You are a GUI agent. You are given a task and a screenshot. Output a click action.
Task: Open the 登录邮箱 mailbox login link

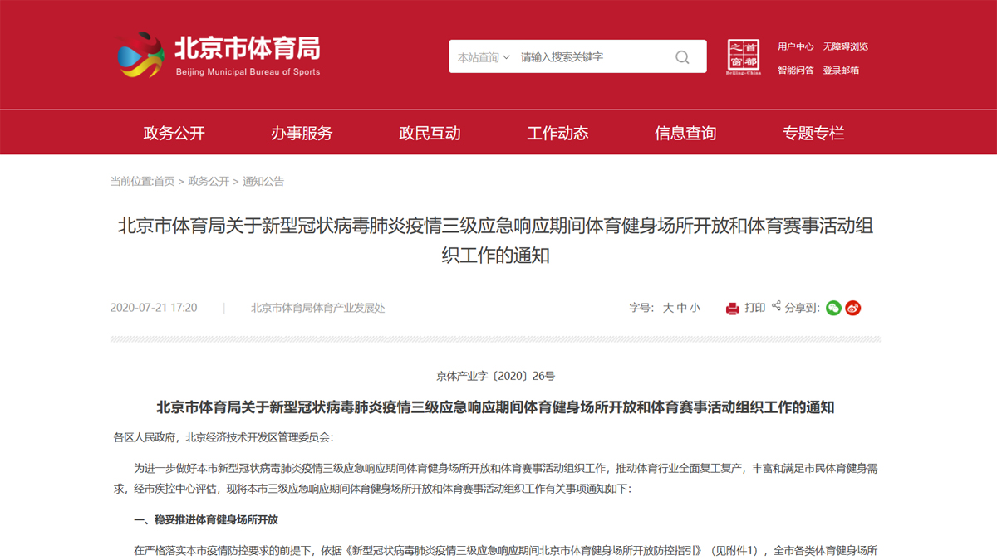(x=841, y=71)
